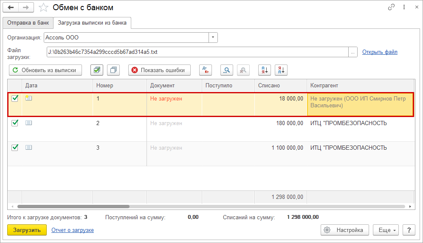The height and width of the screenshot is (243, 423).
Task: Open the Отчет о загрузке link
Action: pos(73,230)
